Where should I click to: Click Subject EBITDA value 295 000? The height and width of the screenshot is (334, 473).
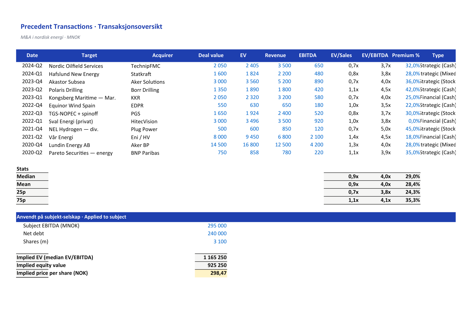click(x=217, y=226)
